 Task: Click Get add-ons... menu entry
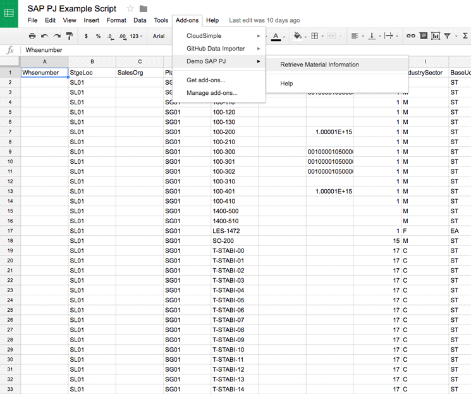point(205,80)
